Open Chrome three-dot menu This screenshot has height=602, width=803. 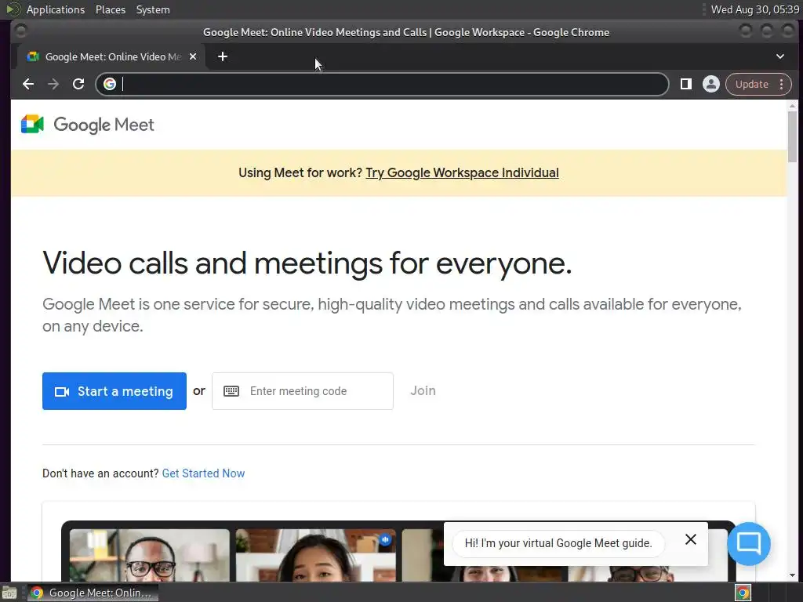point(782,85)
